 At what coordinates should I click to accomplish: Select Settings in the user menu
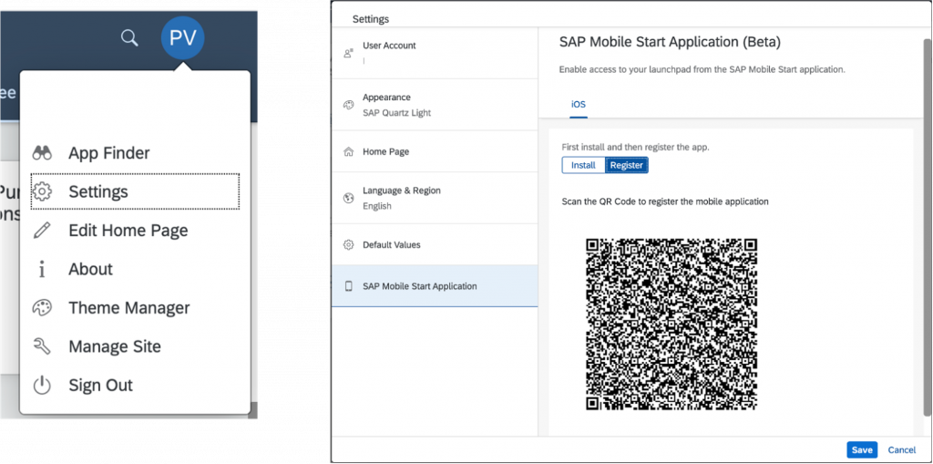point(135,191)
